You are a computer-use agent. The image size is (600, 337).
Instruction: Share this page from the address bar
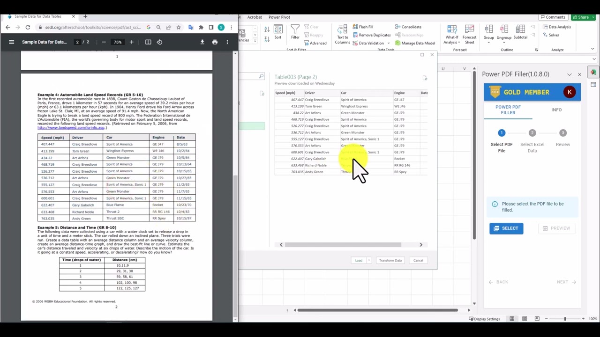(168, 28)
